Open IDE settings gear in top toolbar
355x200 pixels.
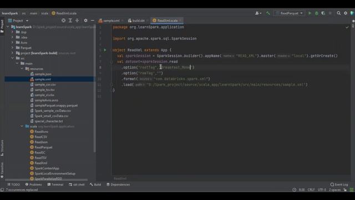pos(346,13)
